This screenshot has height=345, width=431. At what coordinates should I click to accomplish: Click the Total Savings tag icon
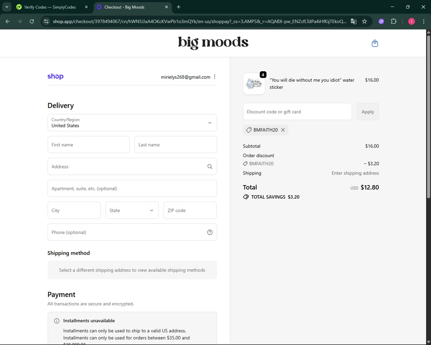point(246,197)
